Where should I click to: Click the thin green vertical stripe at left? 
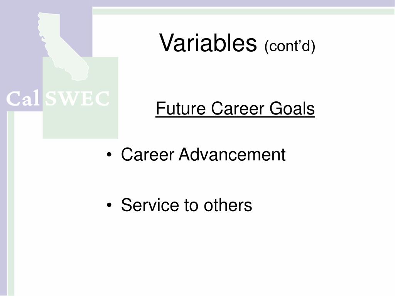pos(10,203)
